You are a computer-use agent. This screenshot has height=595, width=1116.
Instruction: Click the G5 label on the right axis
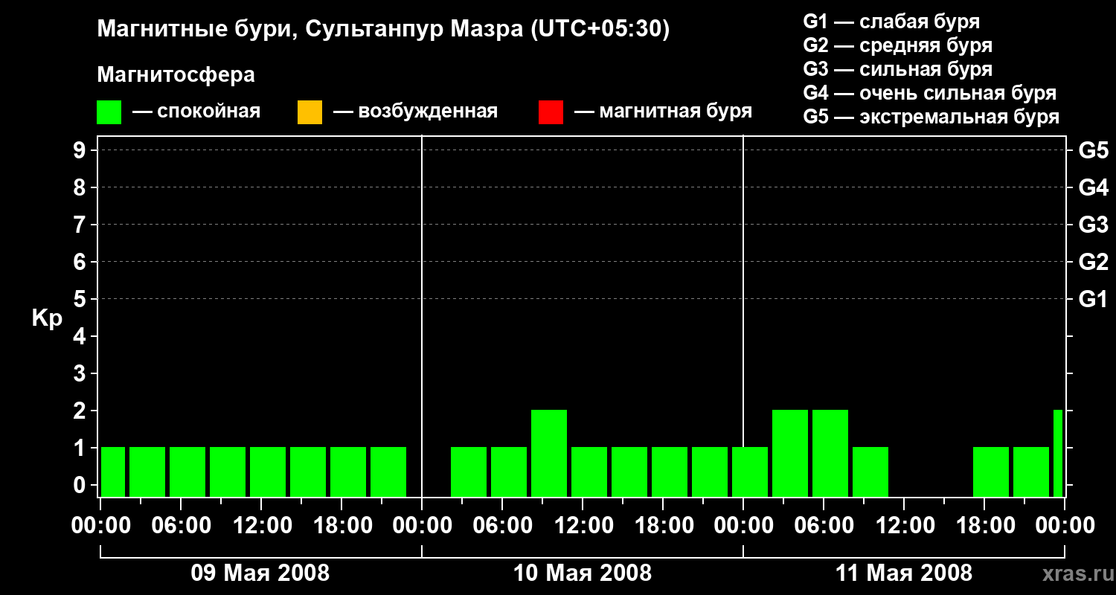[x=1093, y=151]
